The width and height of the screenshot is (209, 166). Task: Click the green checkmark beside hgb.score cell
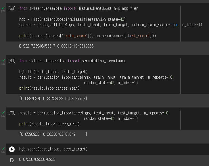pyautogui.click(x=3, y=148)
